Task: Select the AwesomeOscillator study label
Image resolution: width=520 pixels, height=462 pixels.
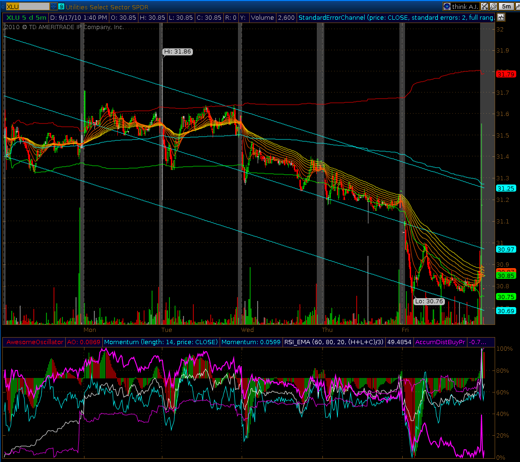Action: coord(34,342)
